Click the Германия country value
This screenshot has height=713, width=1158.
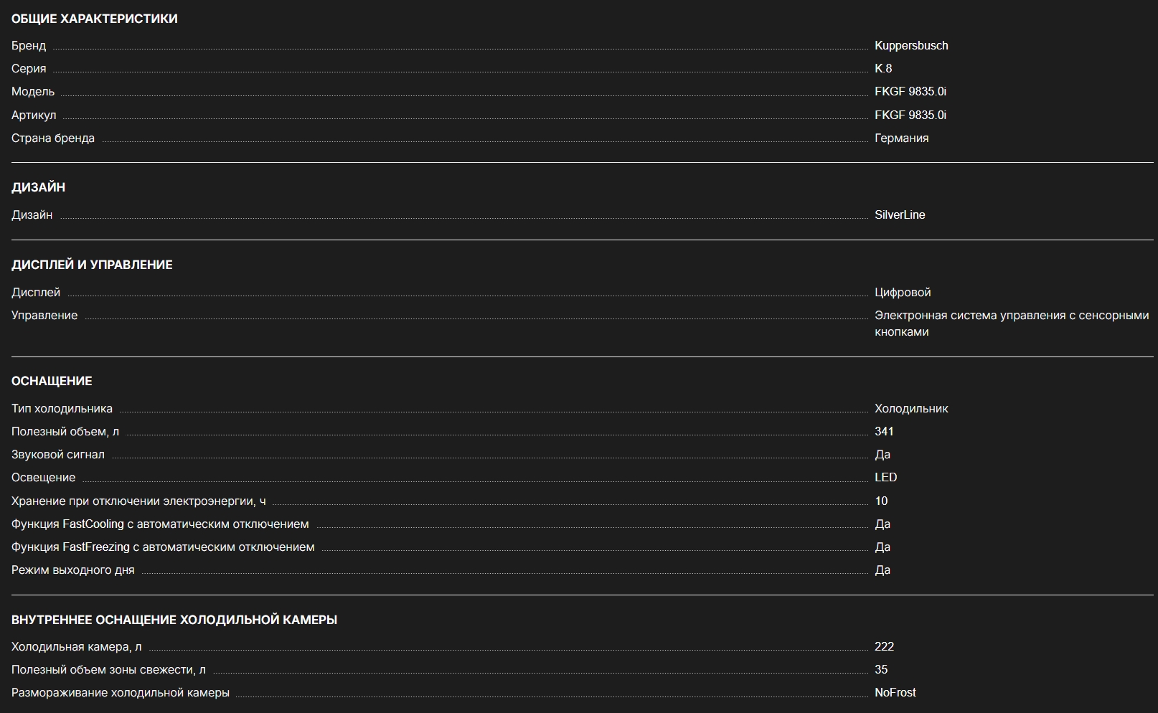click(901, 138)
